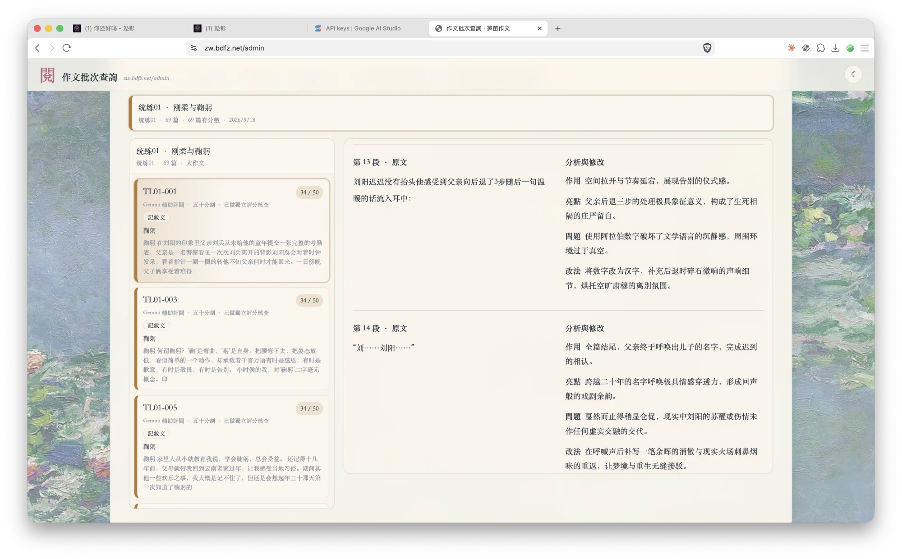Click the excerpt starting 鞠躬 何谓鞠躬
The width and height of the screenshot is (902, 559).
(x=232, y=365)
